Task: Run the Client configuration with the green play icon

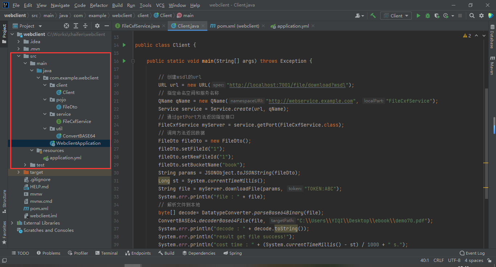Action: point(419,16)
